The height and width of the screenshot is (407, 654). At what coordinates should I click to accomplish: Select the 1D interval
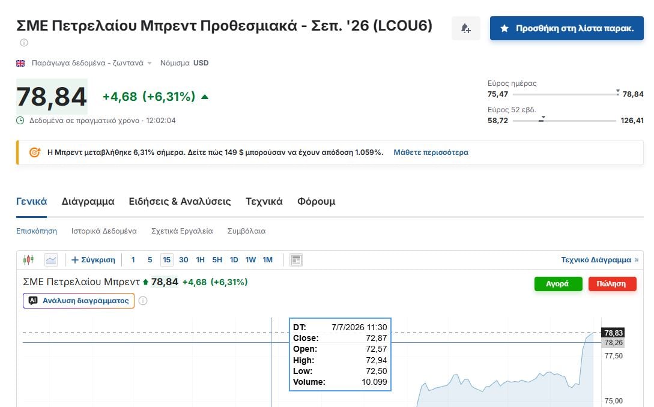point(234,260)
